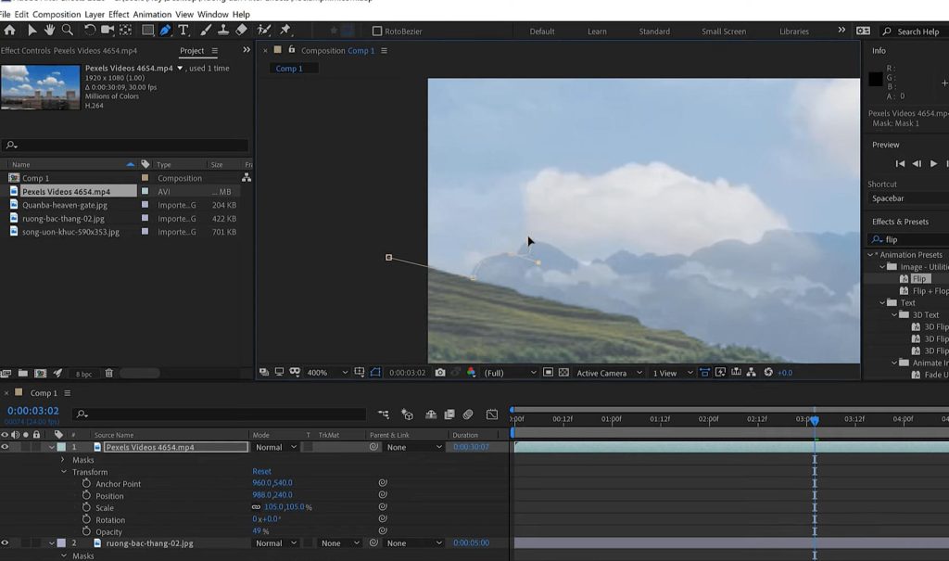Hide the ruong-bac-thang-02.jpg layer

pos(6,542)
